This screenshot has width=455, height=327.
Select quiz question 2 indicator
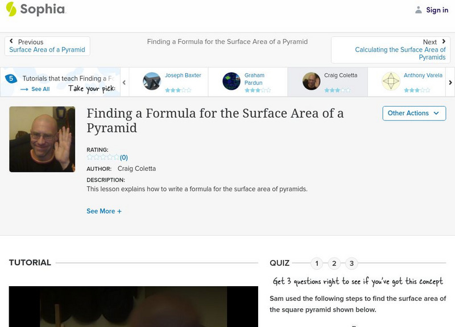click(x=333, y=263)
